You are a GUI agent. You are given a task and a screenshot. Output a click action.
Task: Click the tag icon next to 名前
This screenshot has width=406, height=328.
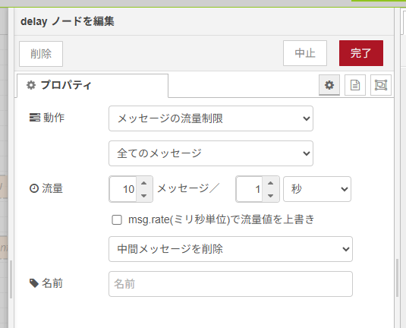point(34,283)
